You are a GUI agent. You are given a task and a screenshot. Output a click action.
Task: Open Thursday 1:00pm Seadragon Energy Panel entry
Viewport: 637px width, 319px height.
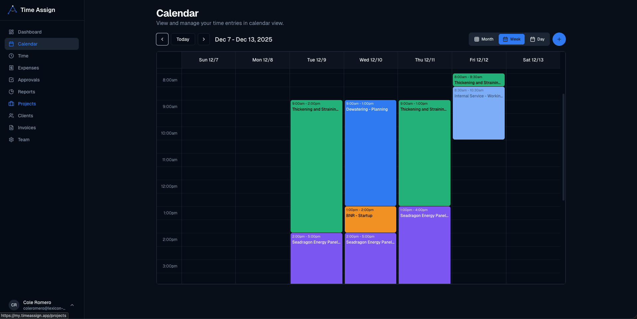click(x=425, y=245)
